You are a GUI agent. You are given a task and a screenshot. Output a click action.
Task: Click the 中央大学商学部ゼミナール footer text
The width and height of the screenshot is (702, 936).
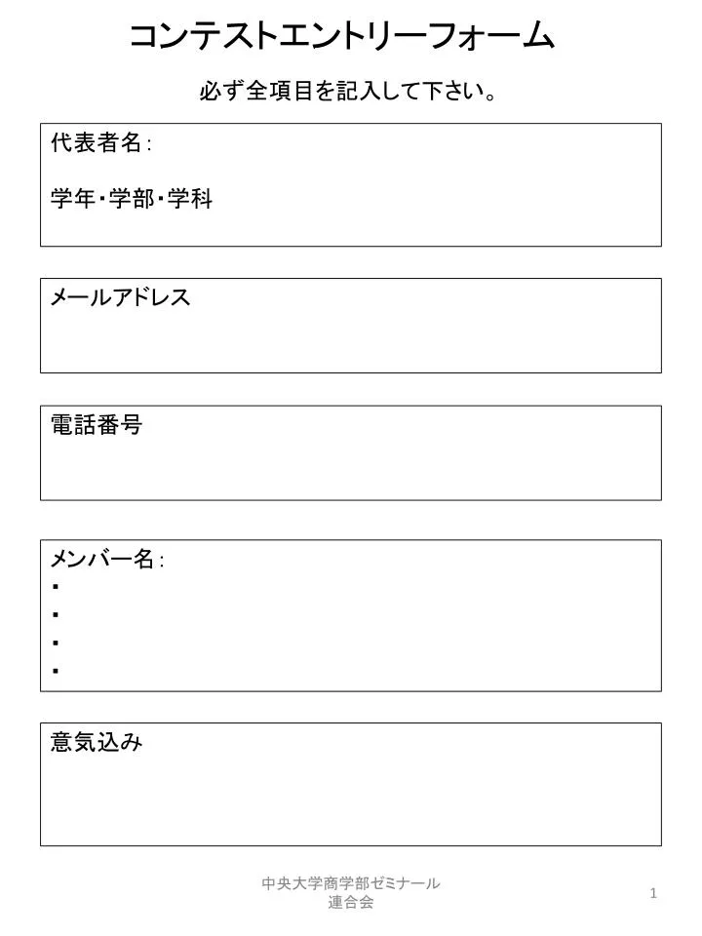pos(351,883)
